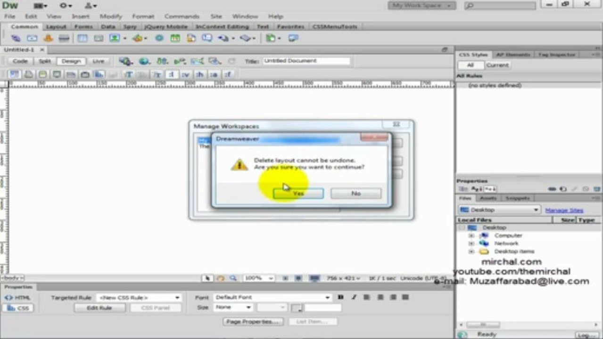Click the Align Left icon in Properties
Screen dimensions: 603x339
367,297
